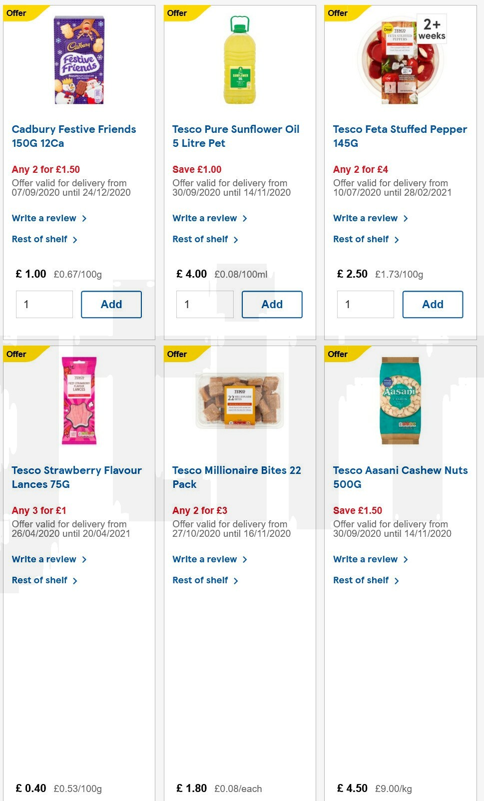Screen dimensions: 484x801
Task: View the Tesco Pure Sunflower Oil product photo
Action: [x=239, y=60]
